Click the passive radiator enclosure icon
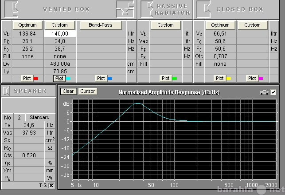 tap(147, 9)
